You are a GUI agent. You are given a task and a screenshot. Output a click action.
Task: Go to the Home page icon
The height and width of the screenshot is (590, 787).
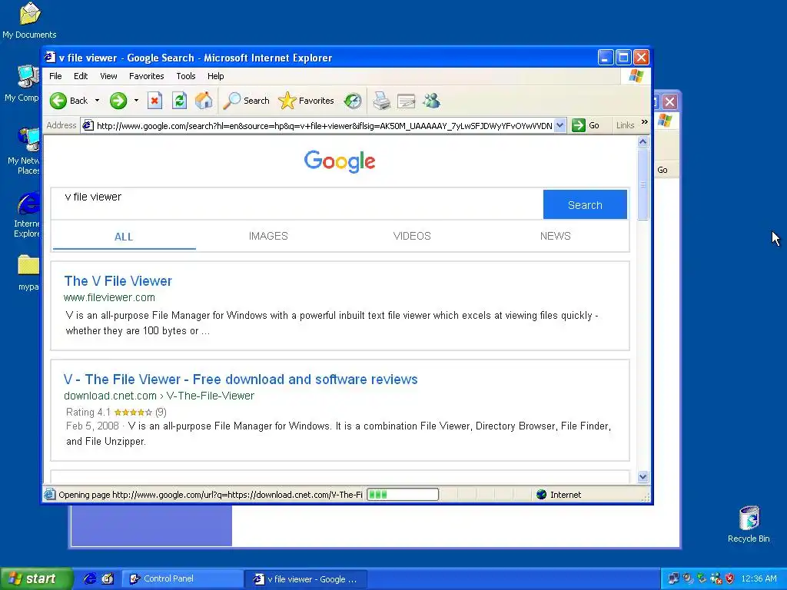204,101
